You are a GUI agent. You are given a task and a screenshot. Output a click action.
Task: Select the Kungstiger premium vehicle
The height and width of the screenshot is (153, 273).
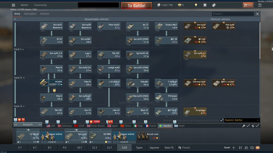point(195,111)
